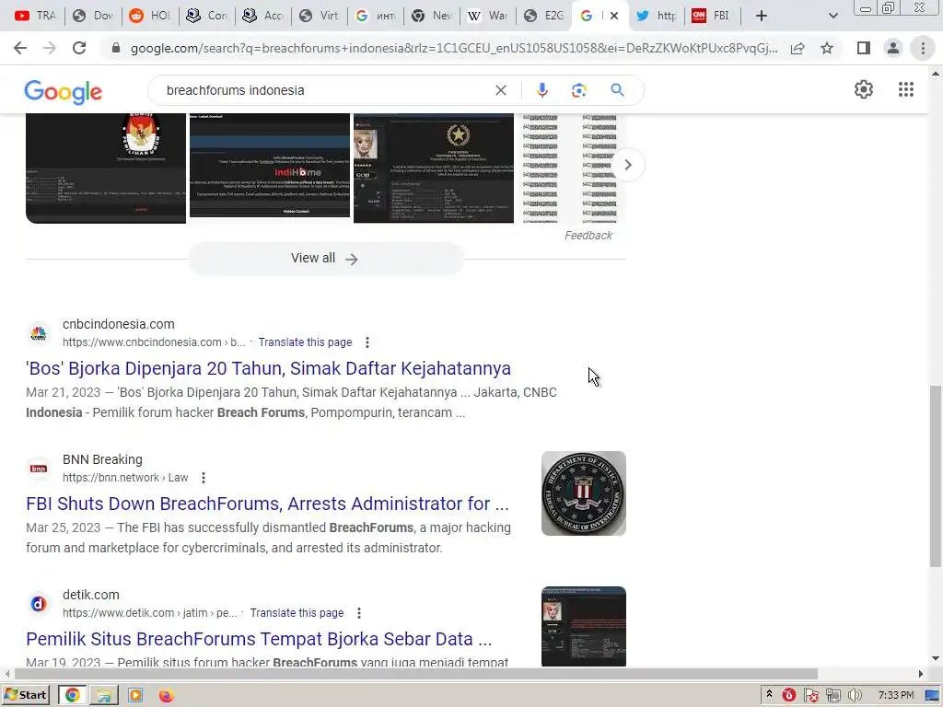943x707 pixels.
Task: Click the horizontal scrollbar at bottom
Action: (415, 673)
